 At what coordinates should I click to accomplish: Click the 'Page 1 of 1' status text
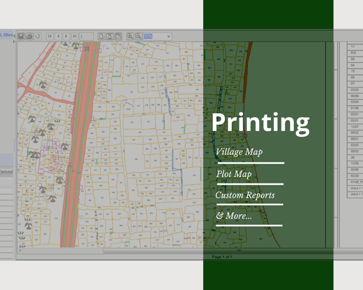tap(222, 257)
